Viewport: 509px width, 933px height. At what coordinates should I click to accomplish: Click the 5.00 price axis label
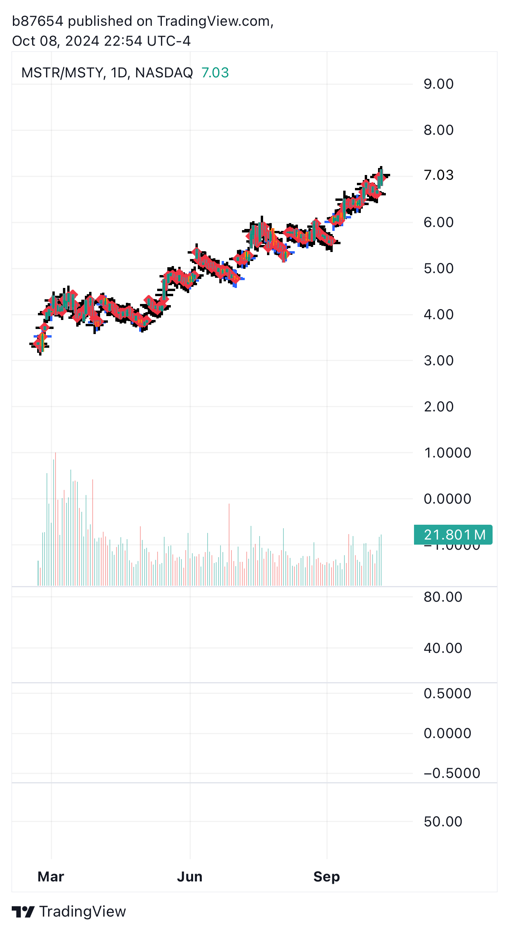[439, 268]
